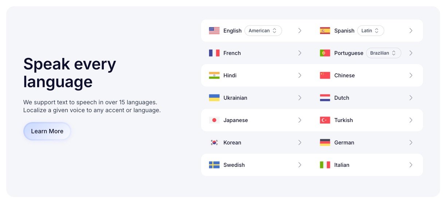Expand the Italian row chevron arrow

(411, 165)
